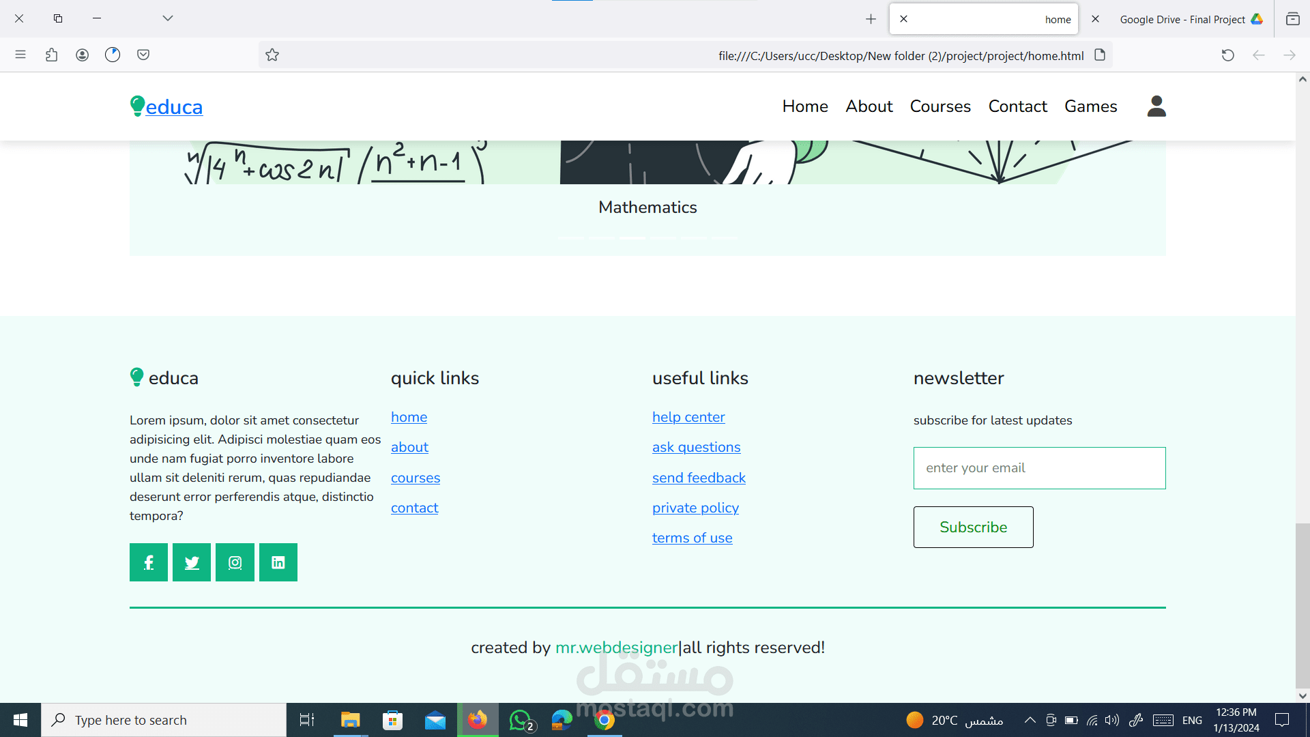Viewport: 1310px width, 737px height.
Task: Expand the list all tabs chevron
Action: (x=168, y=18)
